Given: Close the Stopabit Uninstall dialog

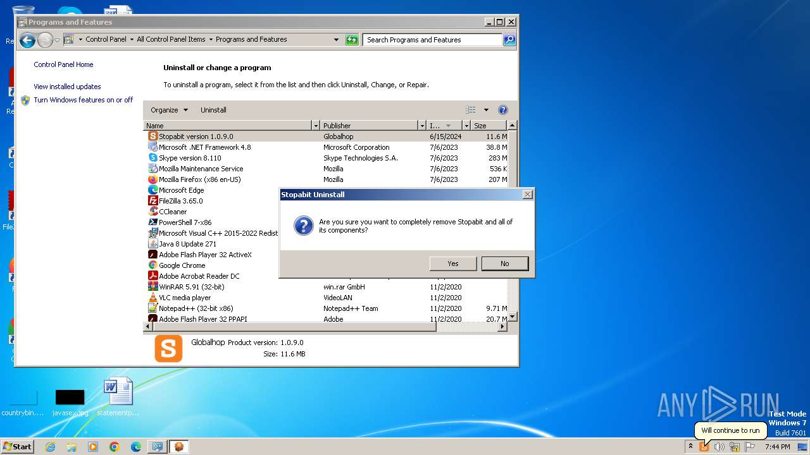Looking at the screenshot, I should (528, 195).
